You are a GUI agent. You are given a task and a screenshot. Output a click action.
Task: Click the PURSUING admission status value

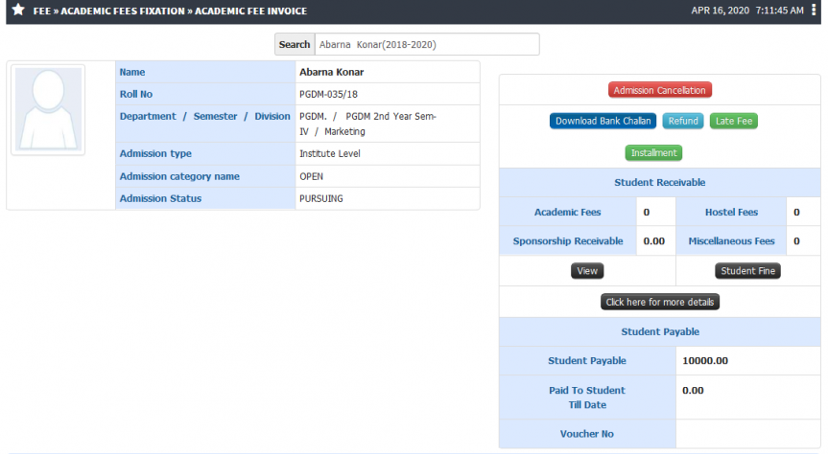[321, 199]
